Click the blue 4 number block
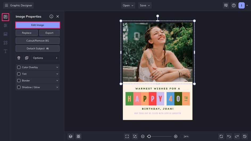Viewport: 251px width, 141px height. [x=170, y=99]
